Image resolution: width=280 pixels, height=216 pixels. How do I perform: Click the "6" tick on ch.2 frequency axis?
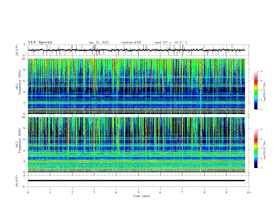[25, 139]
